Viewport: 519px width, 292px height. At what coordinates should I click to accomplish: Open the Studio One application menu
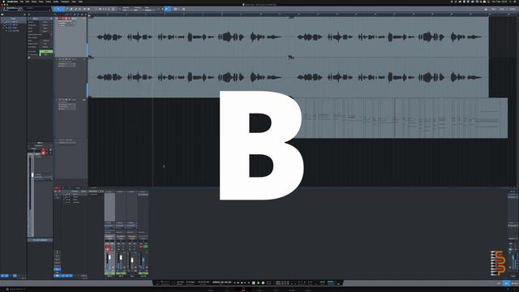click(12, 2)
